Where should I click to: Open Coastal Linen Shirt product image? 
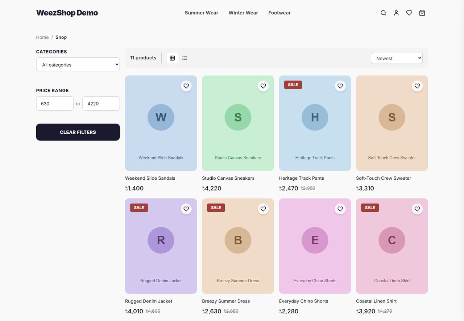pos(392,246)
